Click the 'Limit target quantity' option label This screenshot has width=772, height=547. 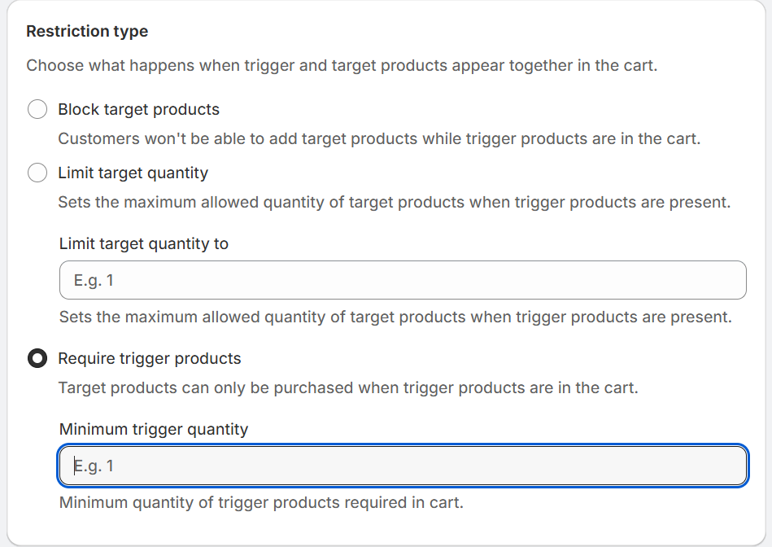click(133, 173)
